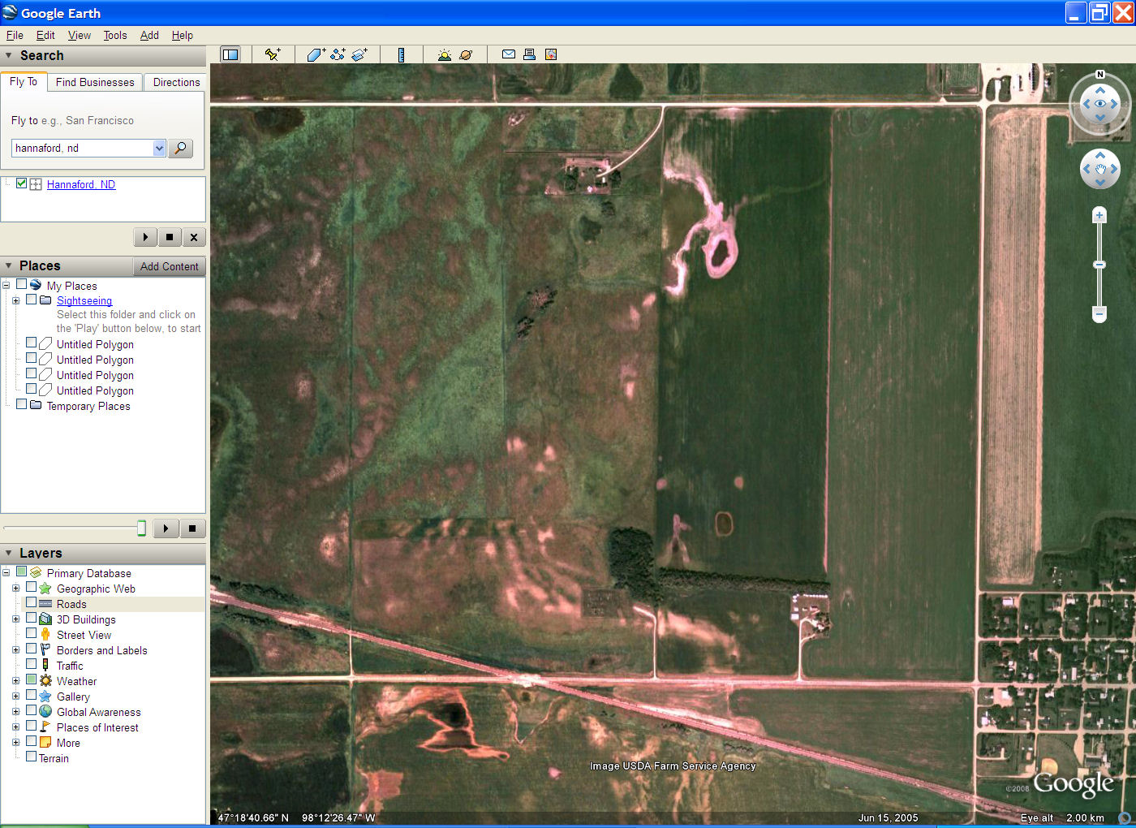Stop the Places tour button
This screenshot has height=828, width=1136.
coord(192,528)
